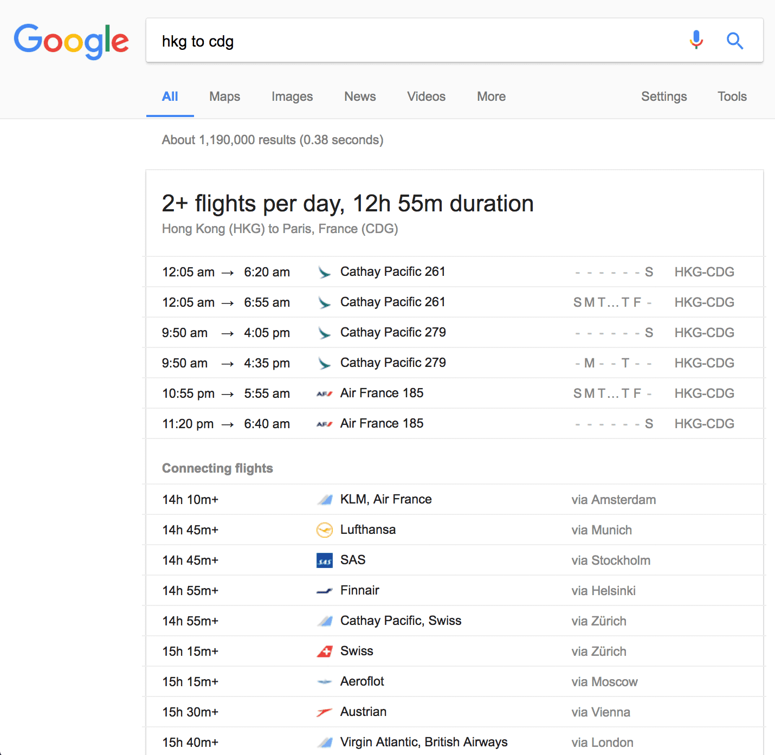The image size is (775, 755).
Task: Click Cathay Pacific logo in 6:55 am row
Action: pyautogui.click(x=324, y=302)
